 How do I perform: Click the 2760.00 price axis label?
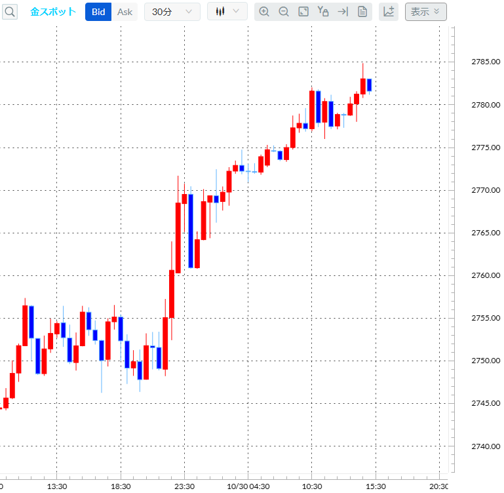click(486, 275)
